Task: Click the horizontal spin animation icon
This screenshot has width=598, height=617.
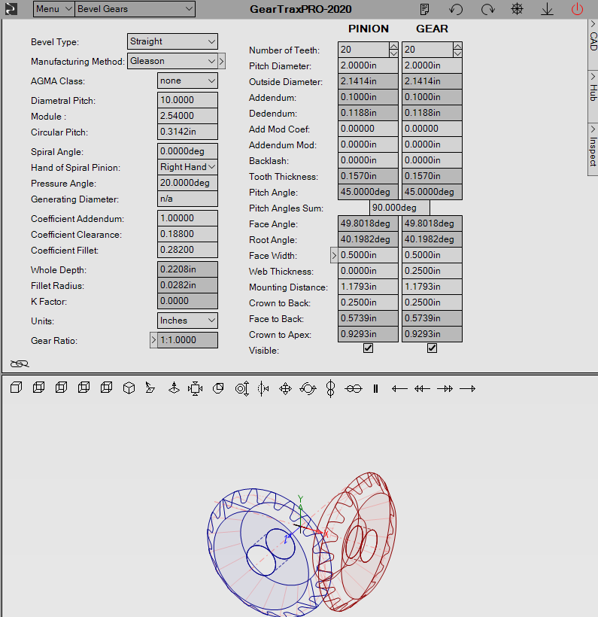Action: point(354,389)
